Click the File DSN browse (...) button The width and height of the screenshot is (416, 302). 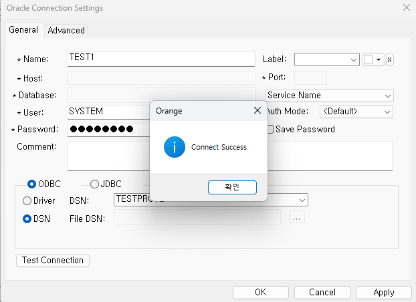[297, 217]
